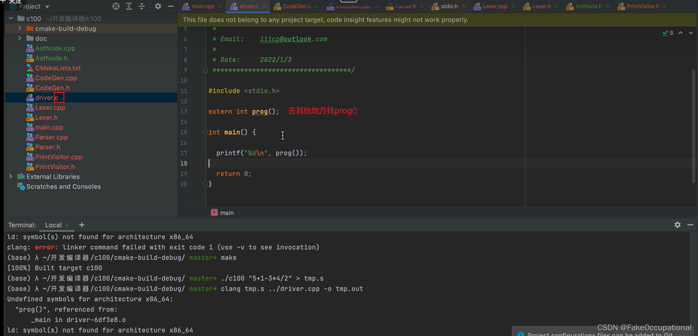The image size is (698, 336).
Task: Expand the cmake-build-debug folder
Action: coord(19,28)
